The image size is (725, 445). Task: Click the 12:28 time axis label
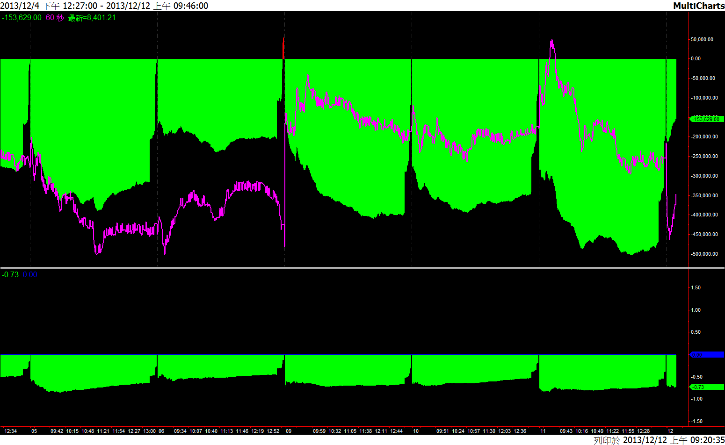tap(644, 431)
